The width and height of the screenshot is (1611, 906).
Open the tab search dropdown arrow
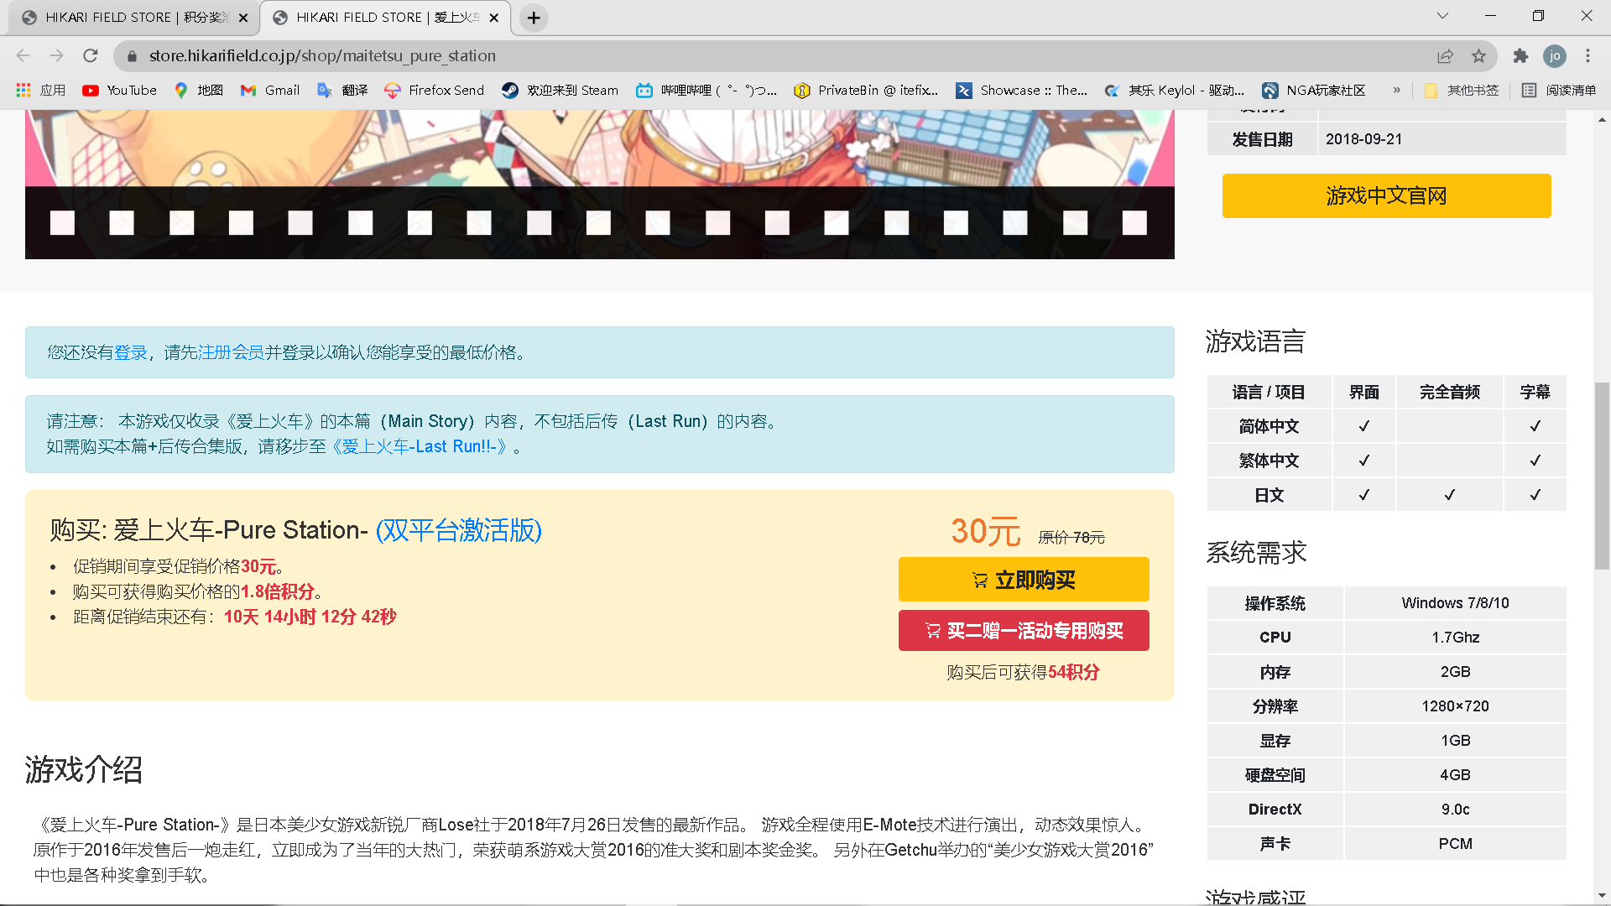[x=1442, y=16]
